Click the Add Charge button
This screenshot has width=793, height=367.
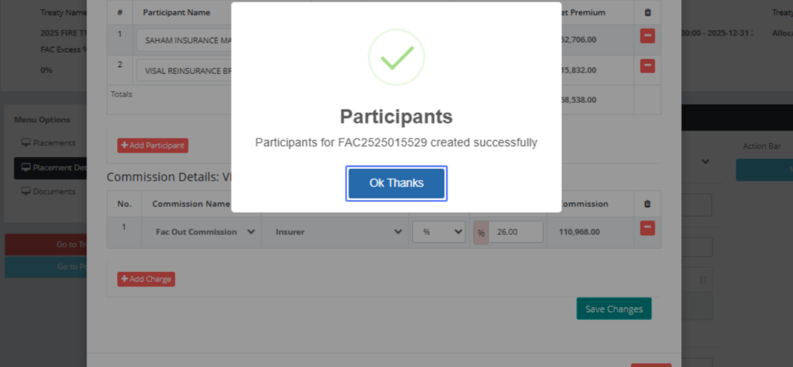[146, 279]
